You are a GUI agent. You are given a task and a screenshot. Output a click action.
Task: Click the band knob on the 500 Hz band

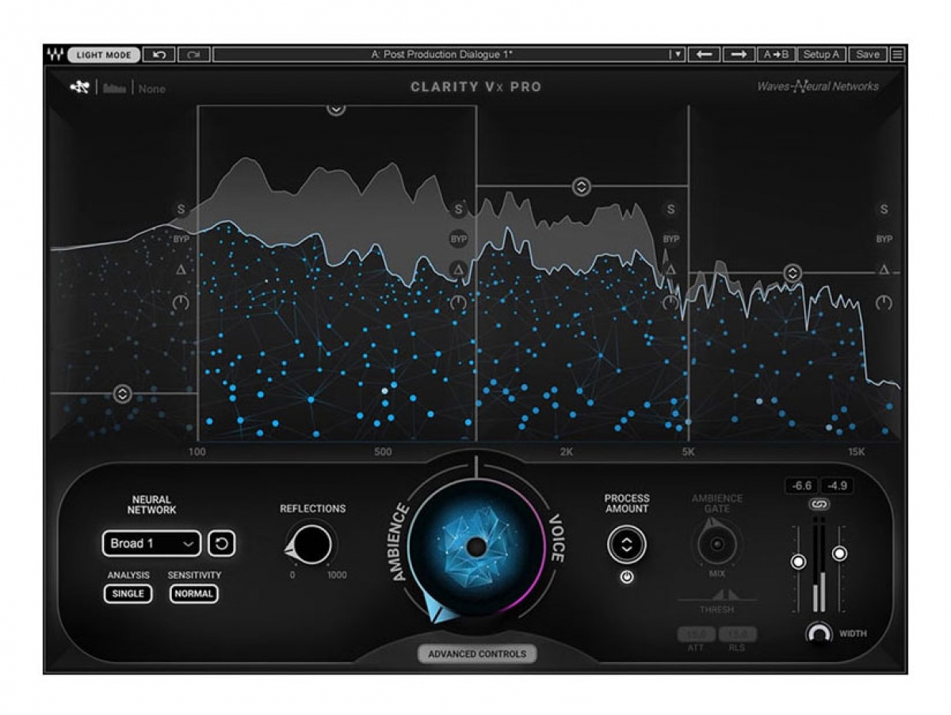(458, 302)
